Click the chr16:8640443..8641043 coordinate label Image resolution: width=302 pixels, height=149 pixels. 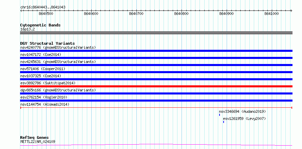[43, 7]
